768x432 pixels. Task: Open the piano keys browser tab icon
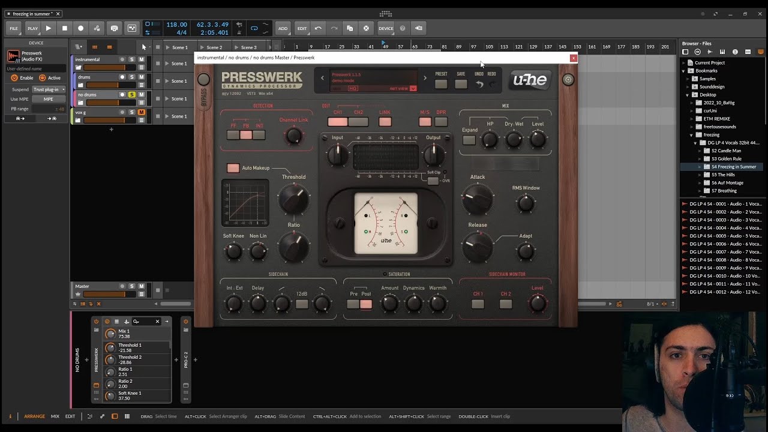point(722,52)
